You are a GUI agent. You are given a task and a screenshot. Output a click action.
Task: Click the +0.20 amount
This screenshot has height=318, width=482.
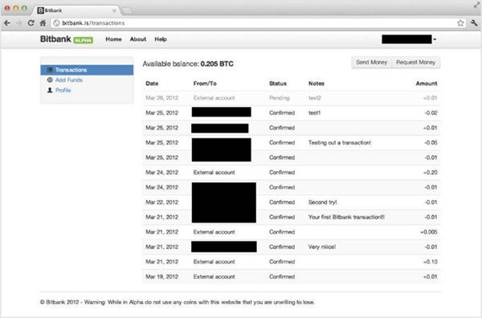click(430, 173)
